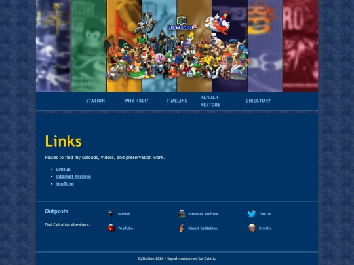Open the Internet Archive outpost text link
The height and width of the screenshot is (265, 354).
(x=203, y=214)
